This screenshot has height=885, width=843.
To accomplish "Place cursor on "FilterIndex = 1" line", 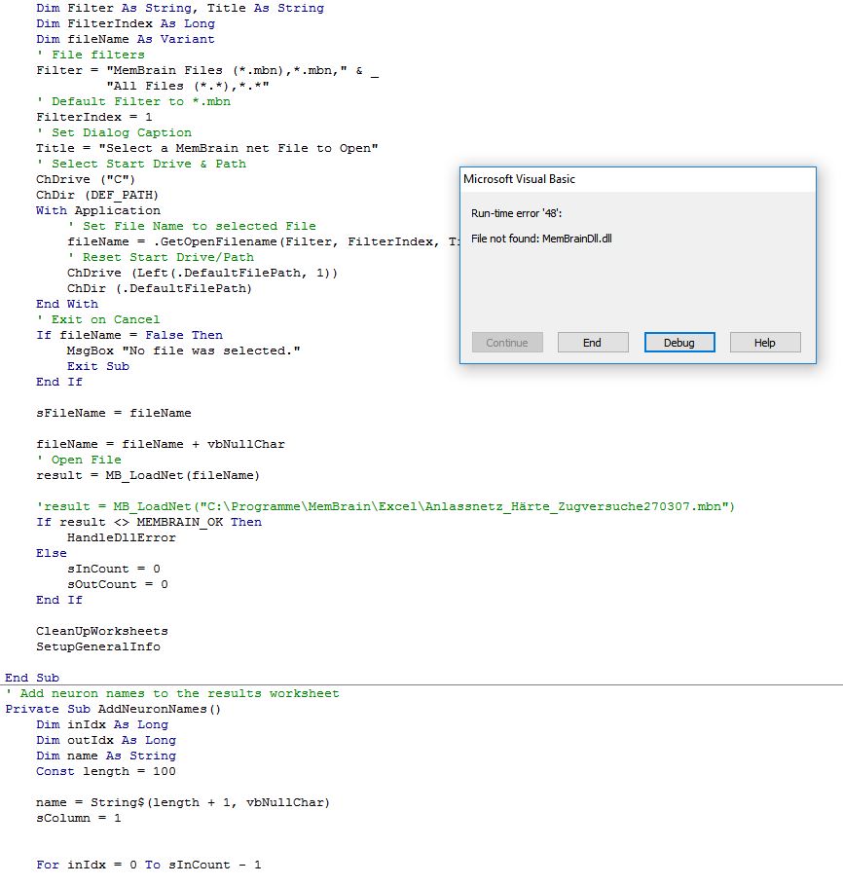I will (93, 117).
